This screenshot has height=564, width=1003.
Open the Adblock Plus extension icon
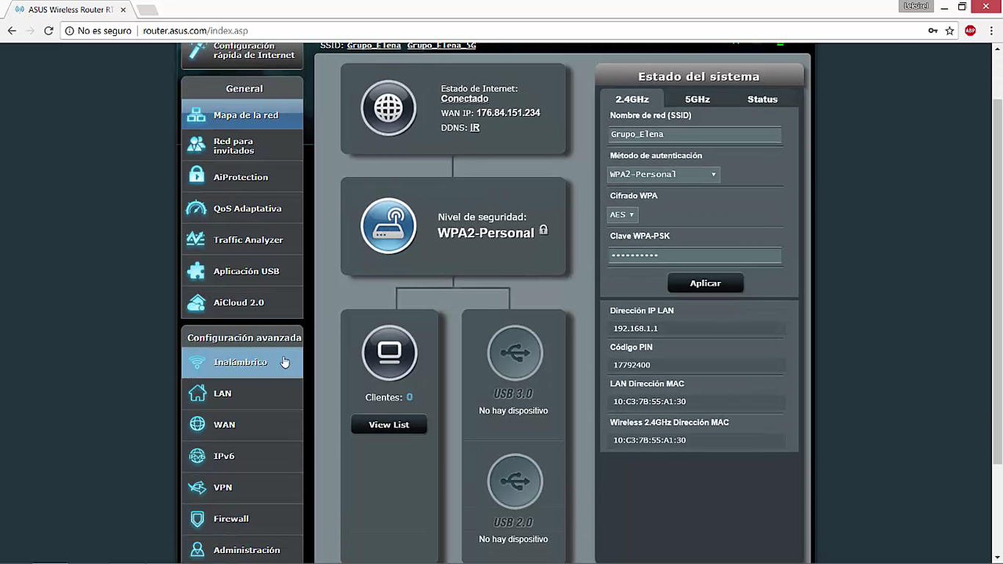tap(970, 31)
